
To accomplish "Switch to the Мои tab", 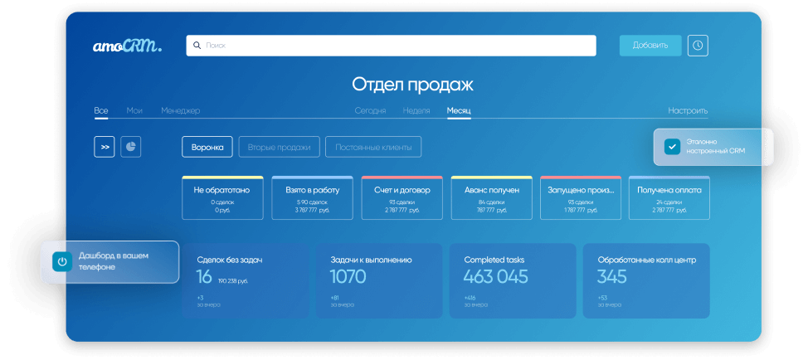I will (x=134, y=110).
